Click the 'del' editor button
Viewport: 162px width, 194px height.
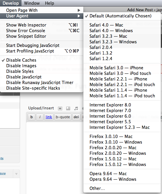(76, 117)
